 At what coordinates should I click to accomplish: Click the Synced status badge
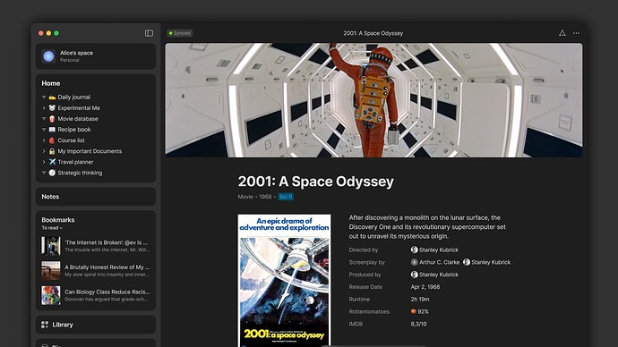click(x=180, y=33)
